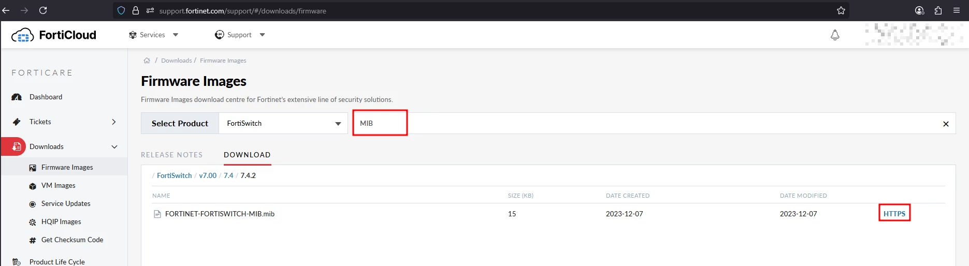Click the Firmware Images sidebar icon
The width and height of the screenshot is (969, 266).
coord(33,168)
